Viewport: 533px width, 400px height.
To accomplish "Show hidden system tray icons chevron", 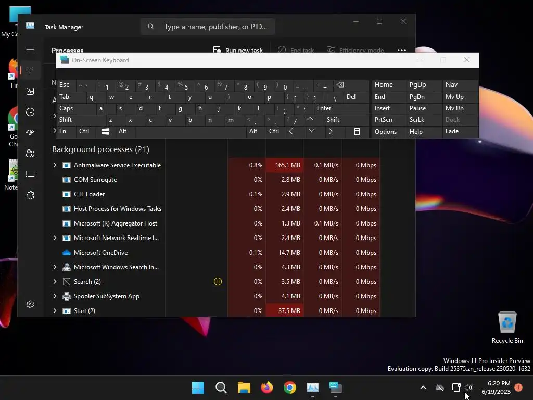I will [423, 387].
